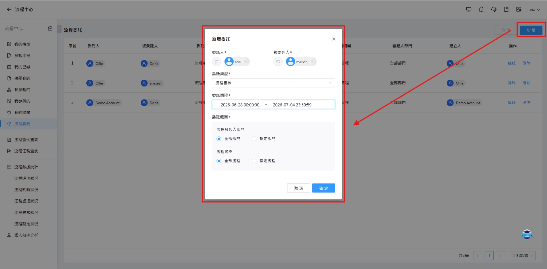The height and width of the screenshot is (269, 547).
Task: Select page 1 in pagination
Action: click(489, 256)
